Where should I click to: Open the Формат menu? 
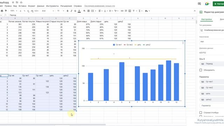pos(31,6)
